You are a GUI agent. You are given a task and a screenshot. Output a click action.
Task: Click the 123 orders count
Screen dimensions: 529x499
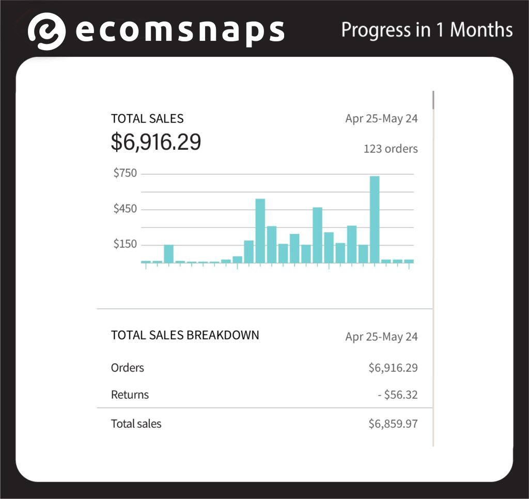pos(391,149)
